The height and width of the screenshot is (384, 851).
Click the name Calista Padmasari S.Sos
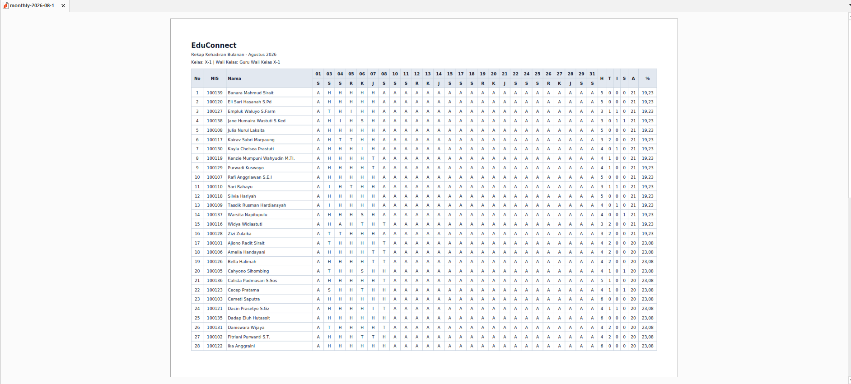coord(252,281)
